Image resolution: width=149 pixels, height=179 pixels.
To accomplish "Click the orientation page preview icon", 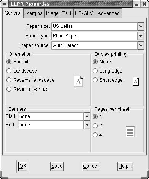I will 79,82.
